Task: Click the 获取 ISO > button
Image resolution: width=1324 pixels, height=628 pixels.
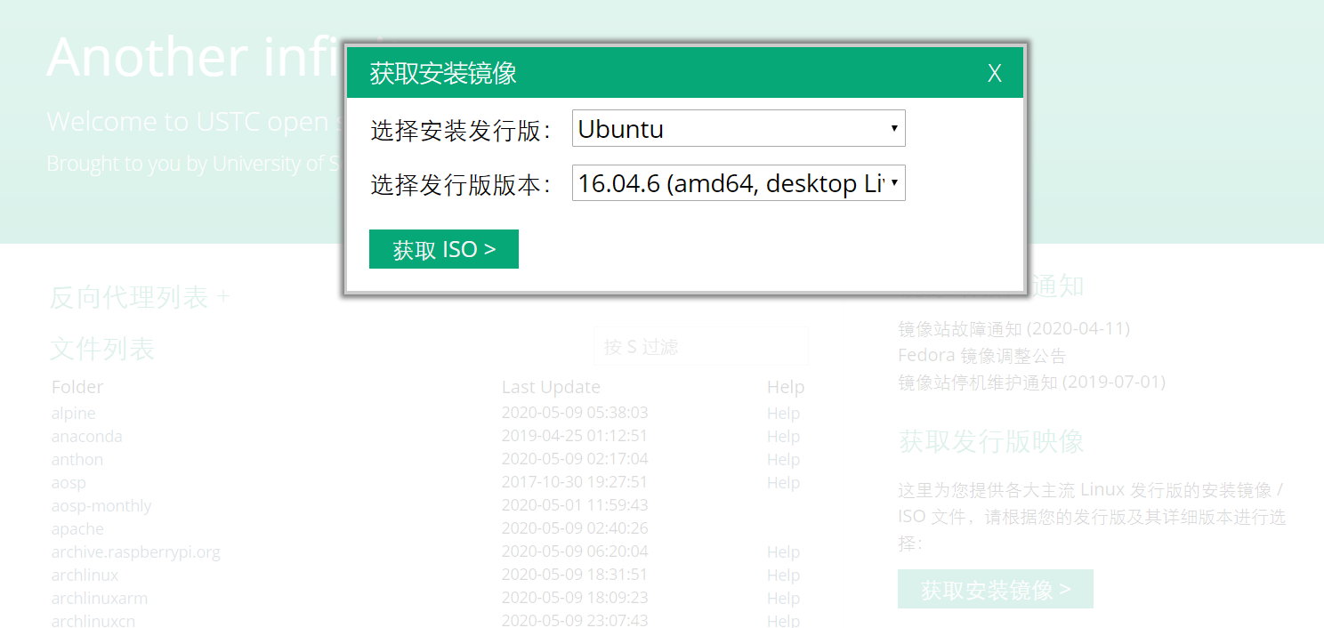Action: [x=444, y=249]
